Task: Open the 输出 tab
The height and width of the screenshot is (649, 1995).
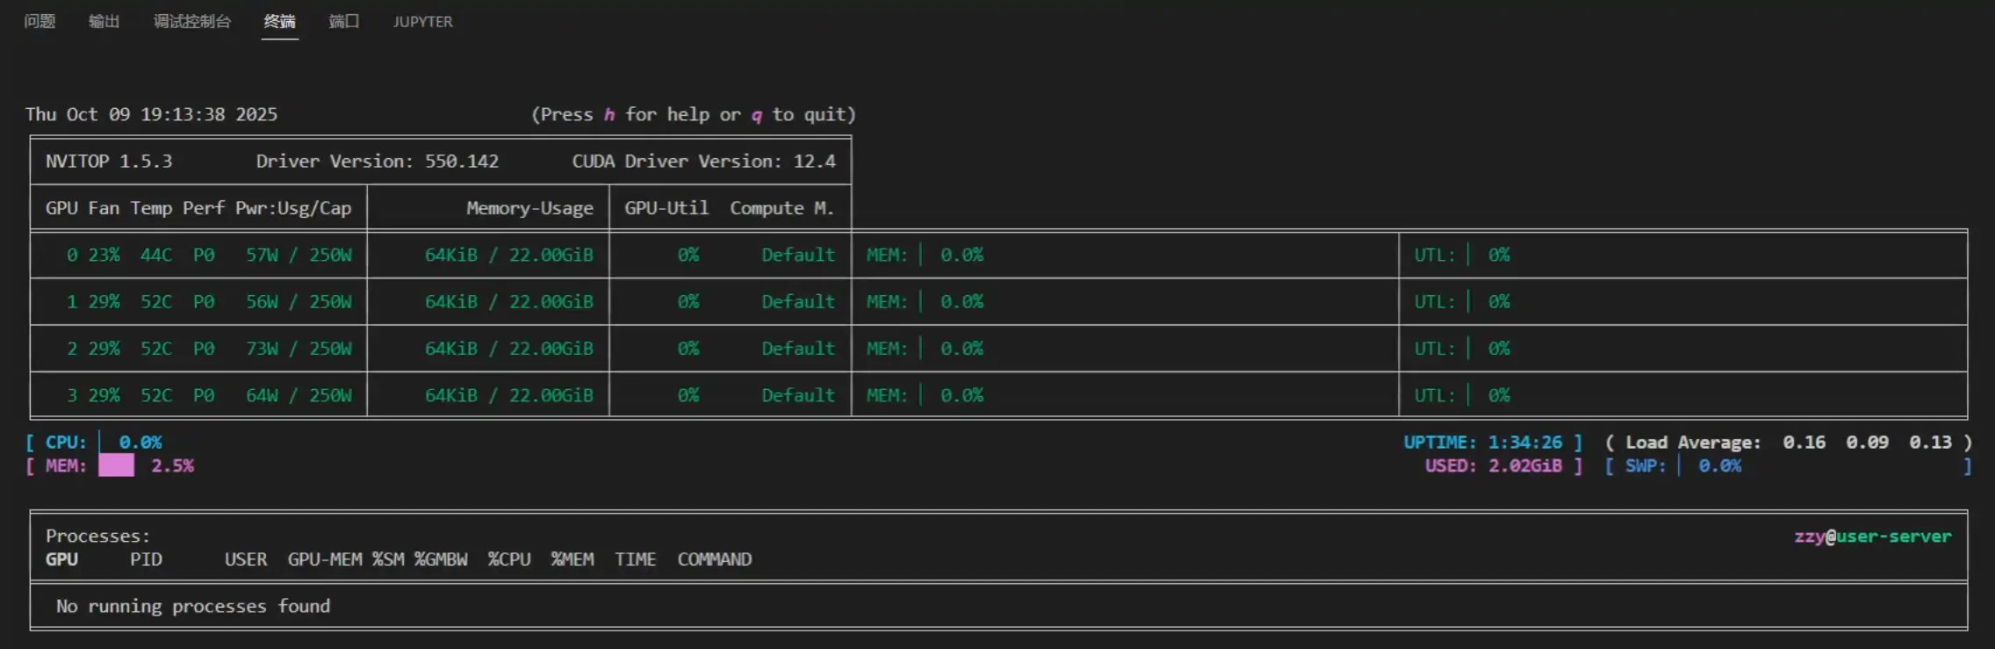Action: [x=104, y=21]
